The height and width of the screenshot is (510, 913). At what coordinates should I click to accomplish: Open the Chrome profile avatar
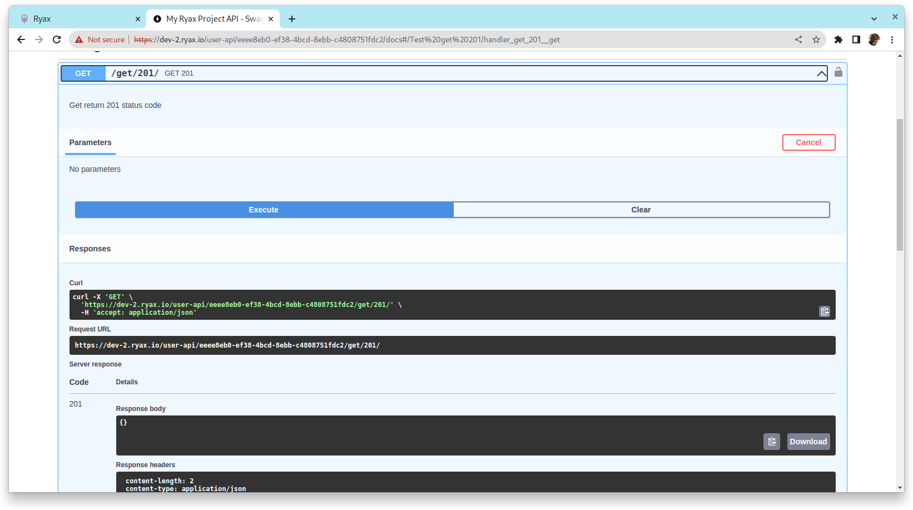pos(874,39)
